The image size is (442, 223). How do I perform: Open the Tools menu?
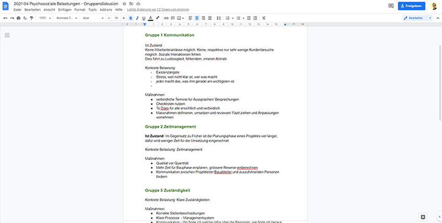(93, 9)
